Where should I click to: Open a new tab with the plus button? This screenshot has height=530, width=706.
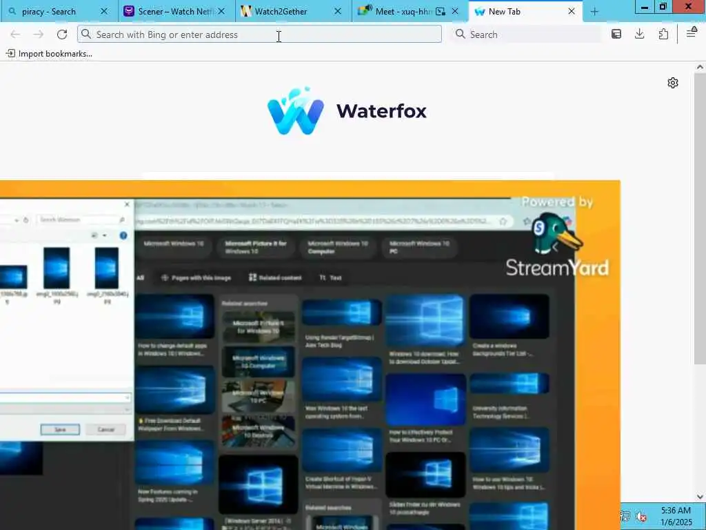(x=594, y=12)
